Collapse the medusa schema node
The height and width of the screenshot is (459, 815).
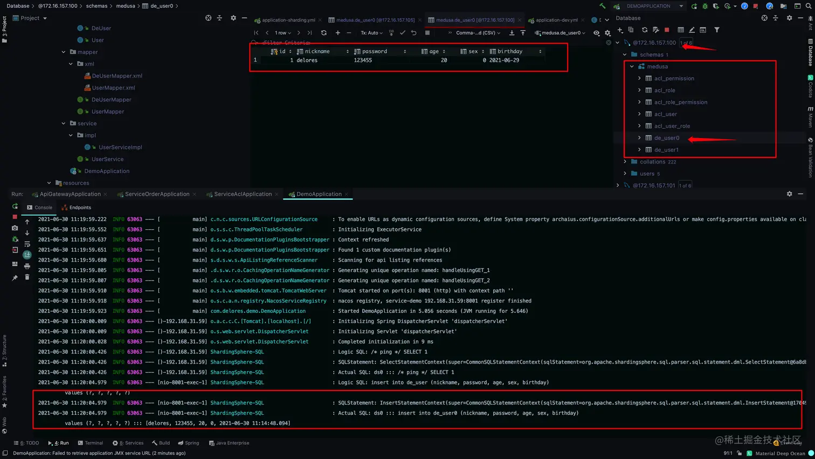click(632, 66)
